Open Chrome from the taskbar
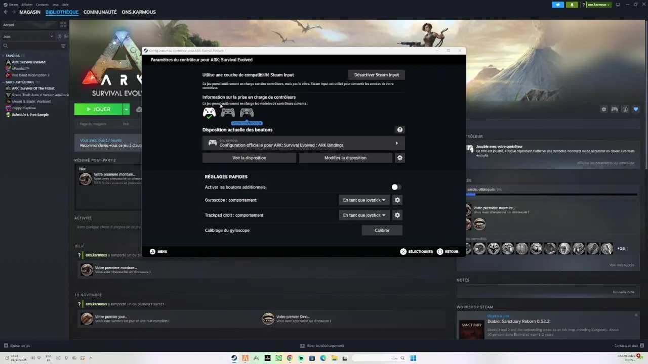Screen dimensions: 648x364 [290, 358]
